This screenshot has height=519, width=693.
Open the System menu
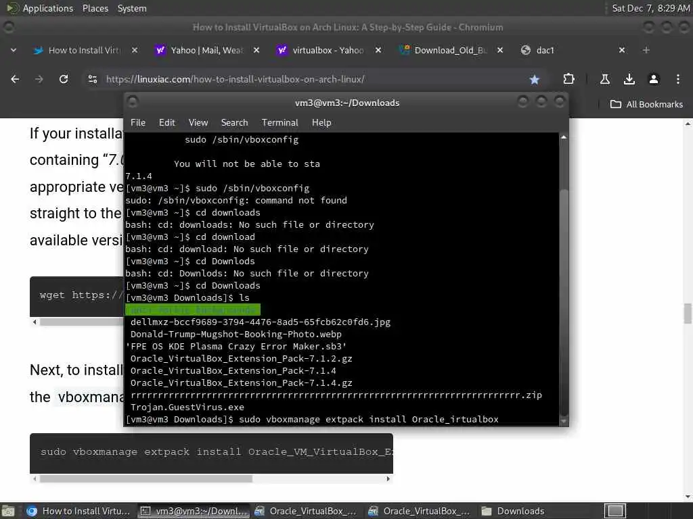pos(132,8)
